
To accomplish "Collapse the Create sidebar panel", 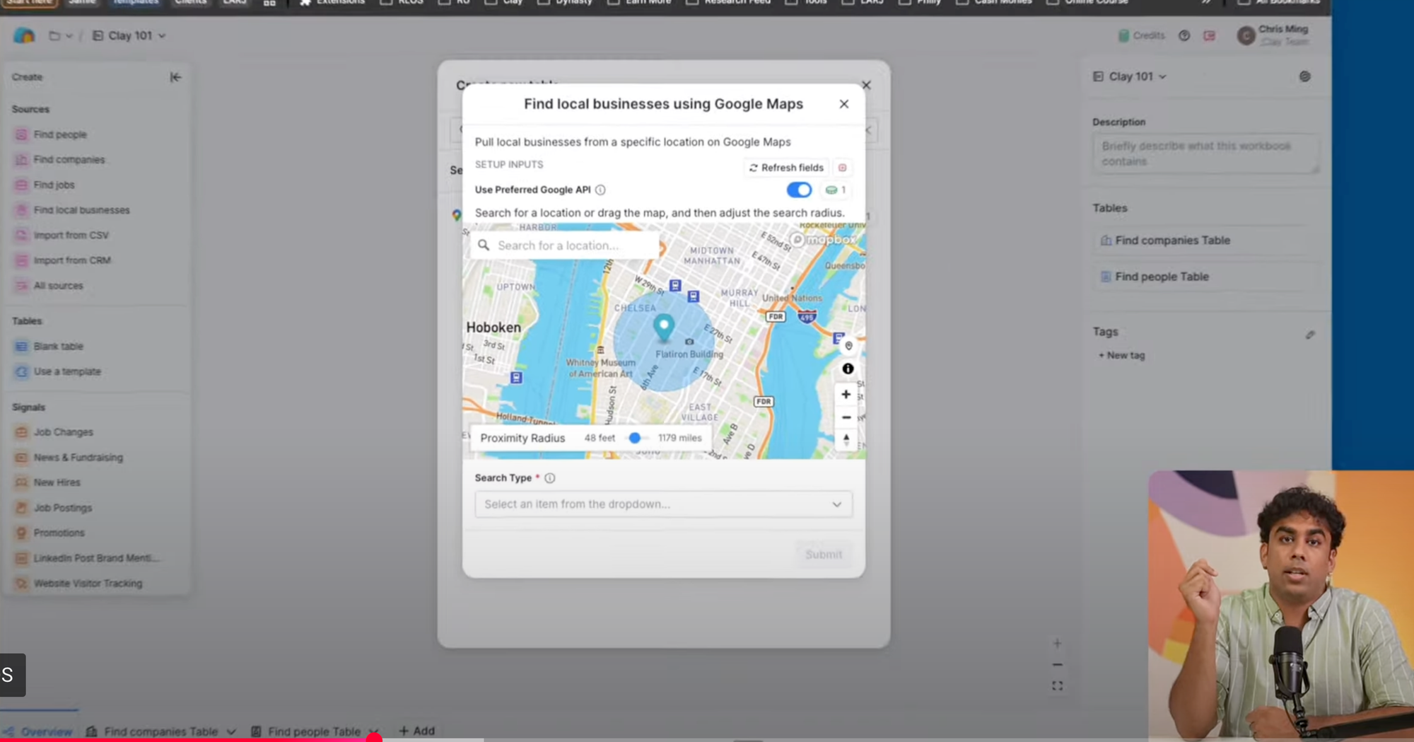I will tap(175, 77).
